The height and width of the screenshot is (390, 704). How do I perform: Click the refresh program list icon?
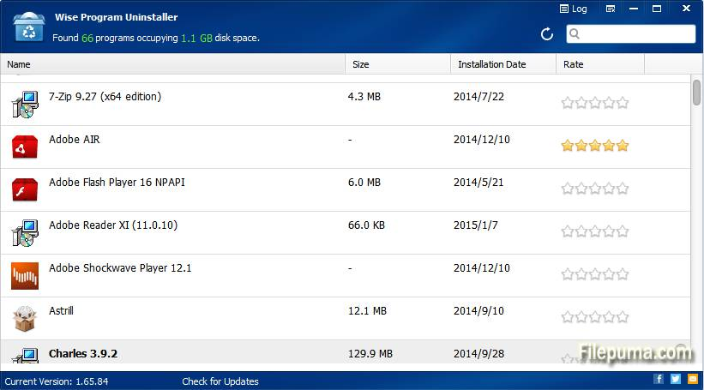[547, 34]
